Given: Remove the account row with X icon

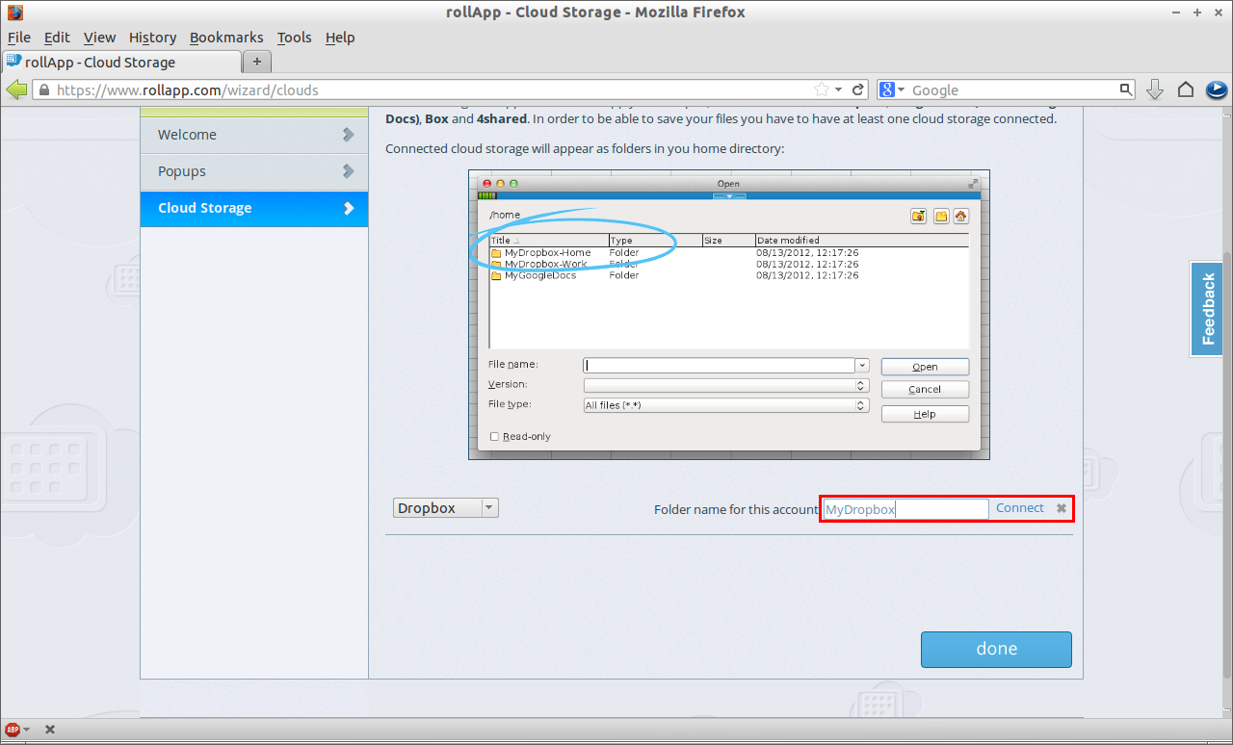Looking at the screenshot, I should [x=1062, y=508].
